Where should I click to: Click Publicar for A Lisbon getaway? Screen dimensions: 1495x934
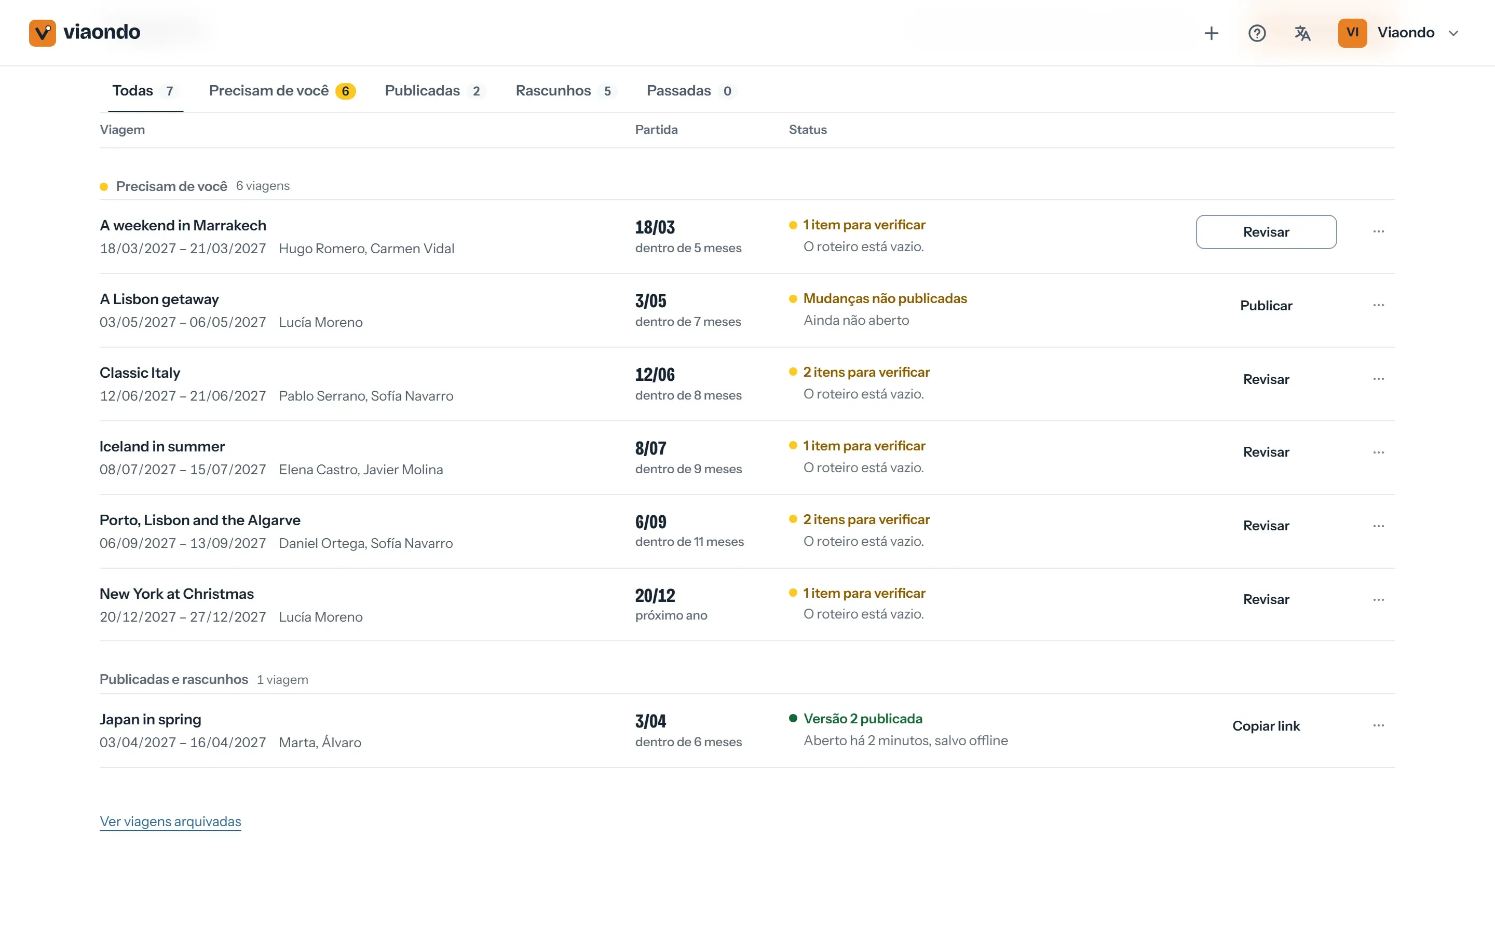(1266, 305)
